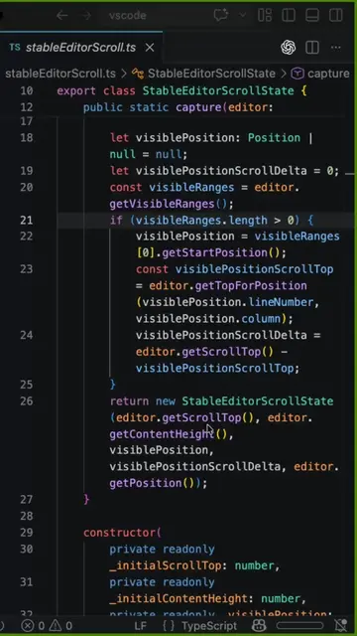This screenshot has height=636, width=357.
Task: Click line number 21 in the gutter
Action: tap(27, 221)
